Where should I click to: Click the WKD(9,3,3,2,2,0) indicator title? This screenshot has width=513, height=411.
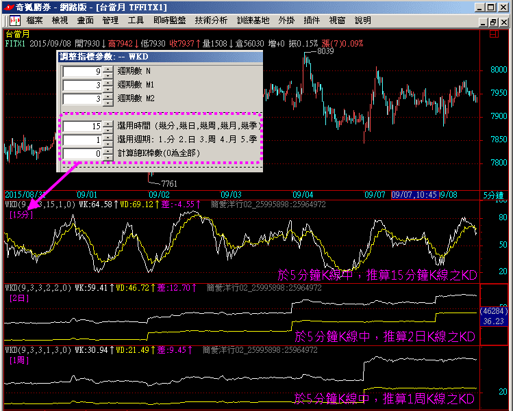pyautogui.click(x=38, y=288)
